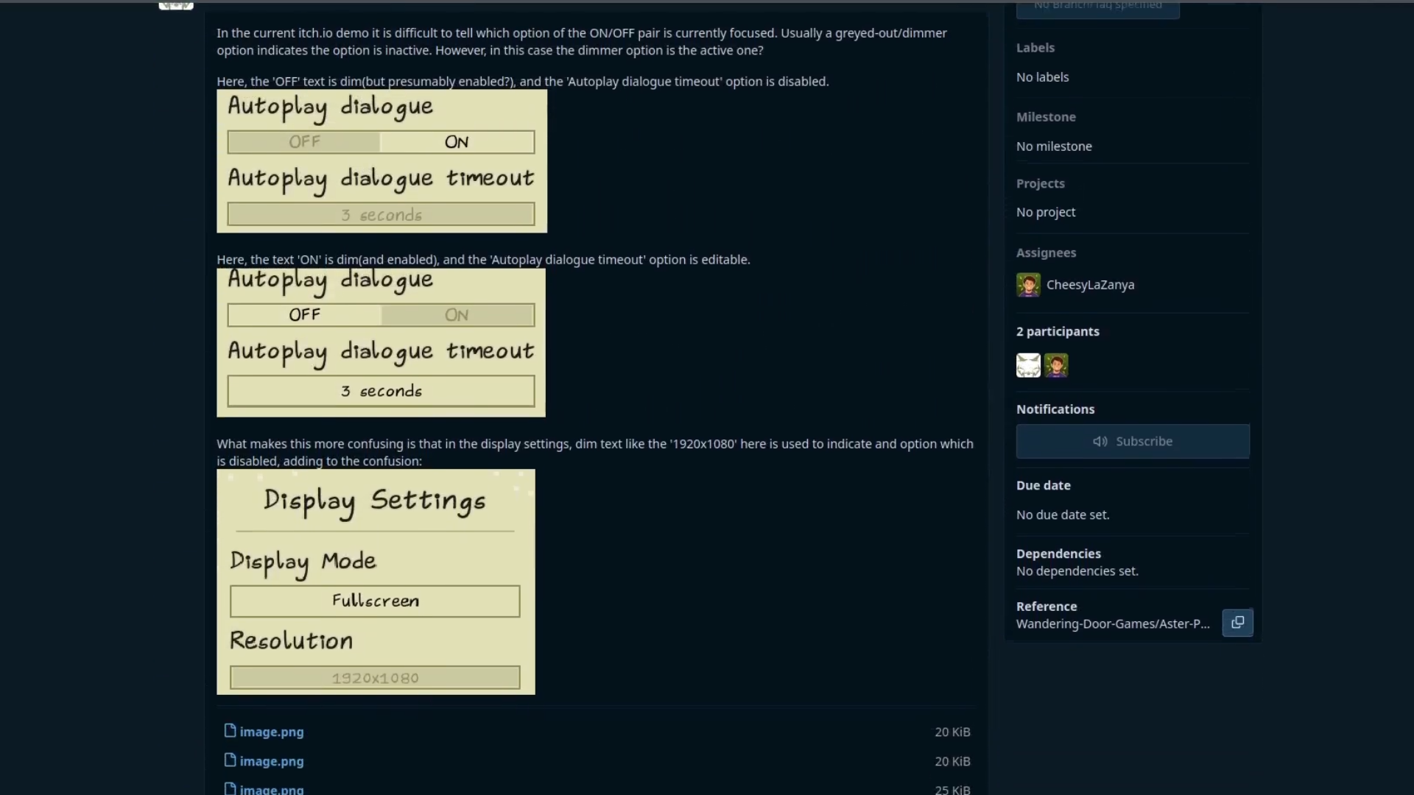Click 'No dependencies set.' text
The image size is (1414, 795).
pos(1077,571)
